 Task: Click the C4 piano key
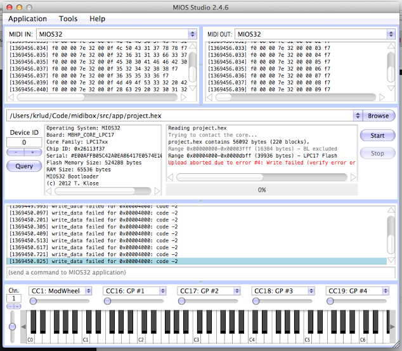point(252,338)
